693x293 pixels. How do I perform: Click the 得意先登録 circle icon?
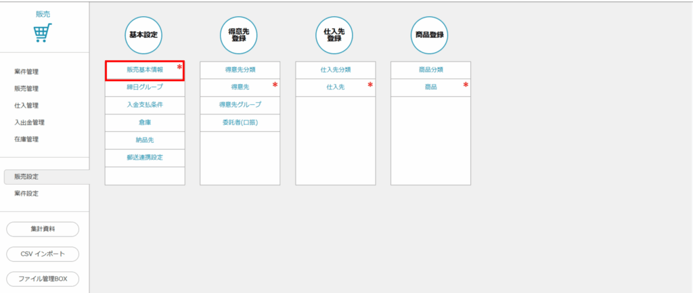[240, 35]
